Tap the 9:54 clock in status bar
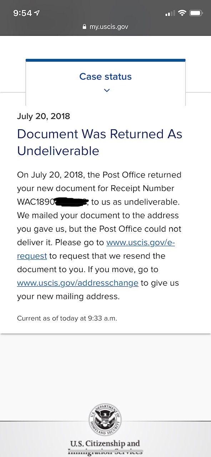The height and width of the screenshot is (457, 211). click(22, 13)
